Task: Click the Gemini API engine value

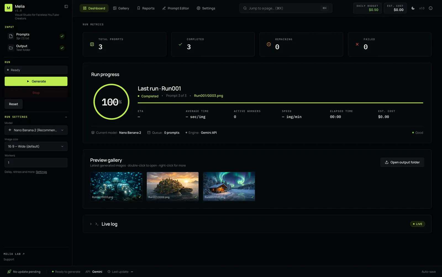Action: [x=209, y=133]
